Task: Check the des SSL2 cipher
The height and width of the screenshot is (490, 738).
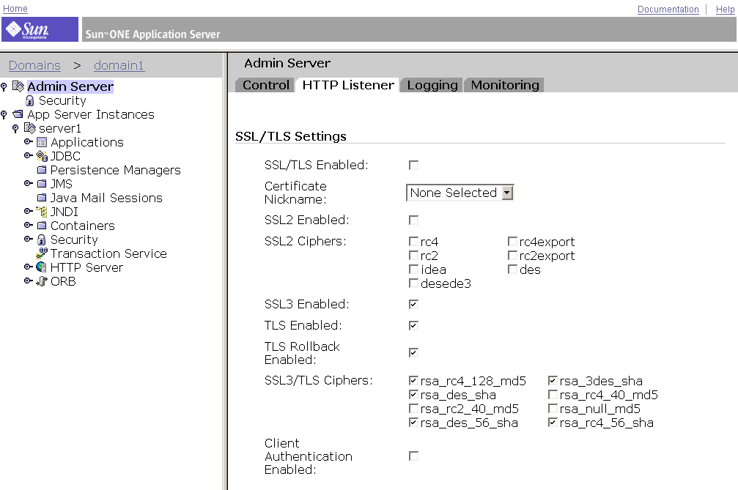Action: [512, 270]
